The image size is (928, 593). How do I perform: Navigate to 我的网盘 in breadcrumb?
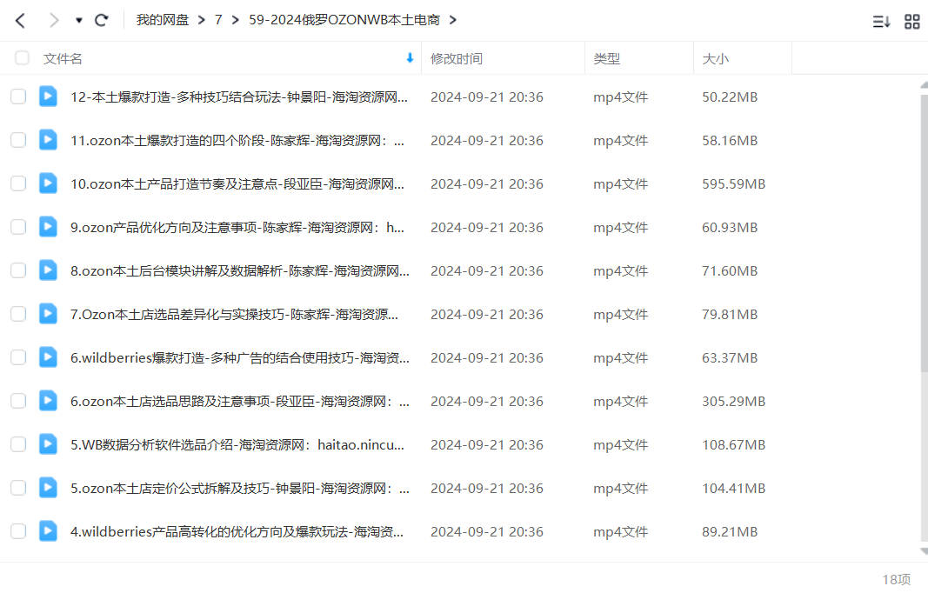point(162,20)
